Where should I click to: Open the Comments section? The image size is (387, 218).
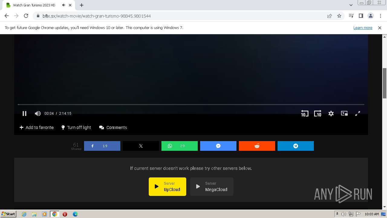[113, 127]
